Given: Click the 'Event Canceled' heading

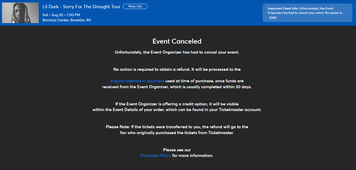Looking at the screenshot, I should click(177, 41).
